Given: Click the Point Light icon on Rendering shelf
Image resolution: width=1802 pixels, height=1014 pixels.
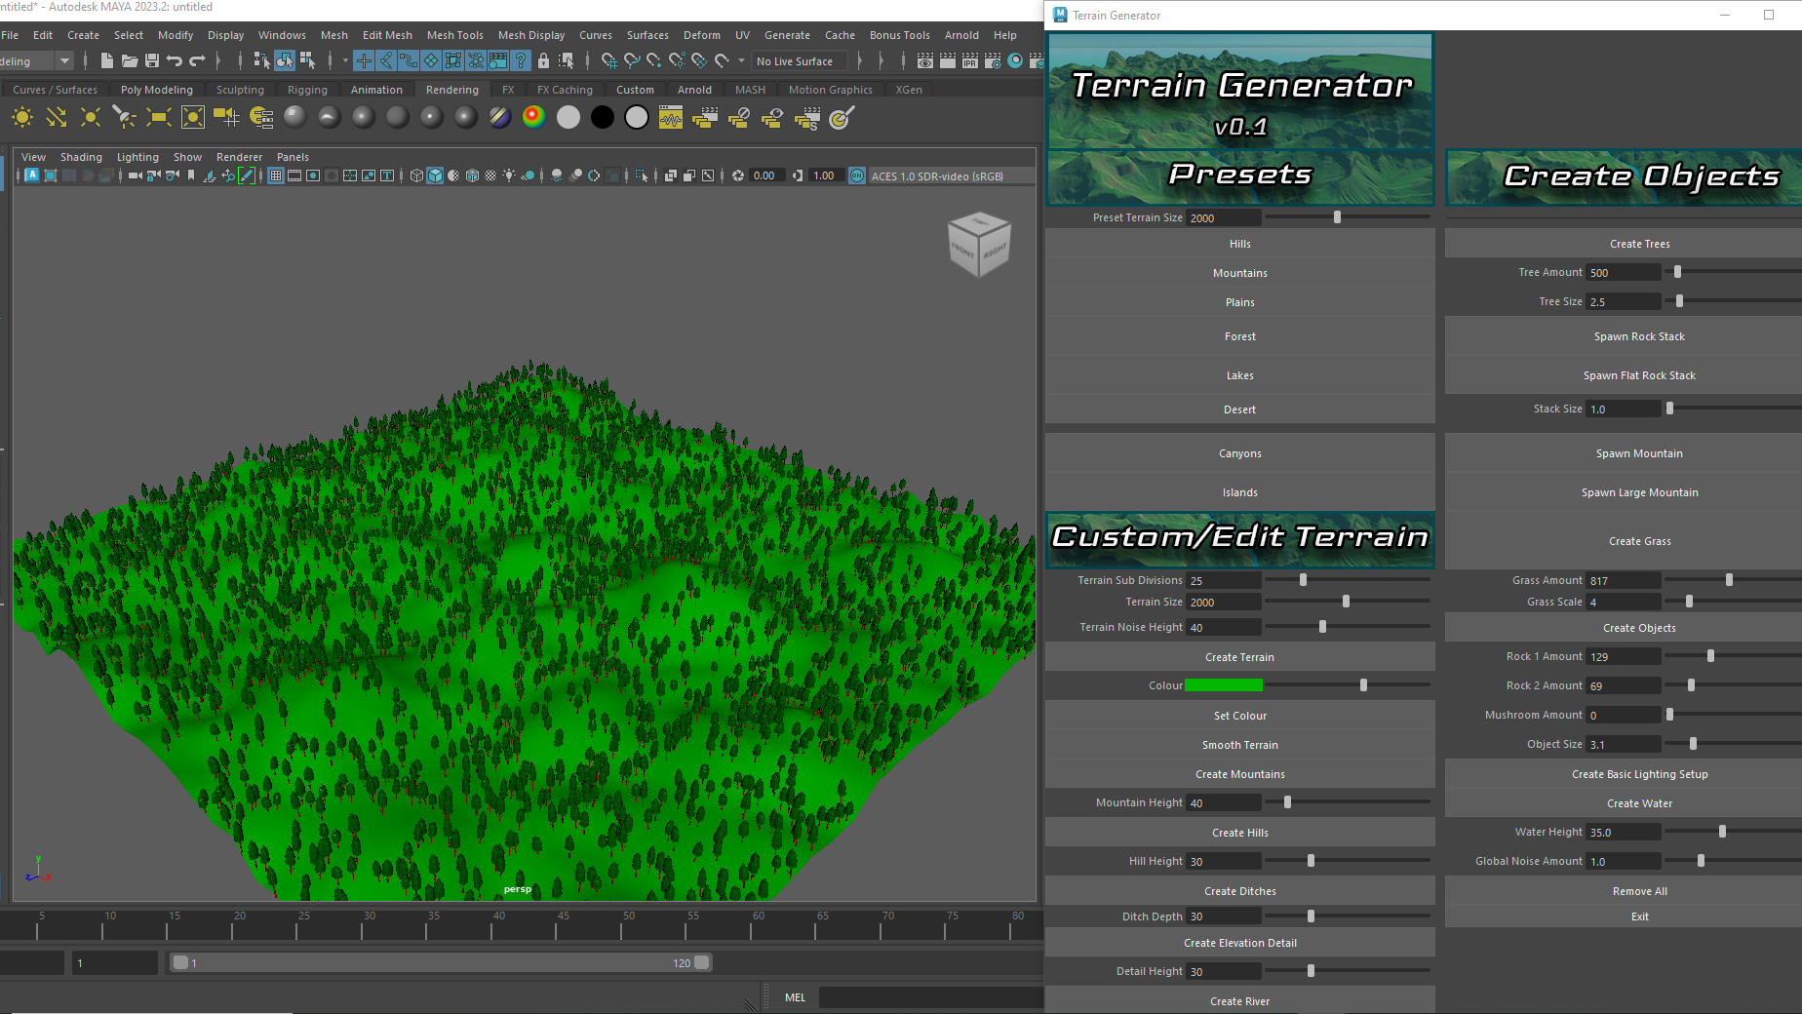Looking at the screenshot, I should [91, 118].
